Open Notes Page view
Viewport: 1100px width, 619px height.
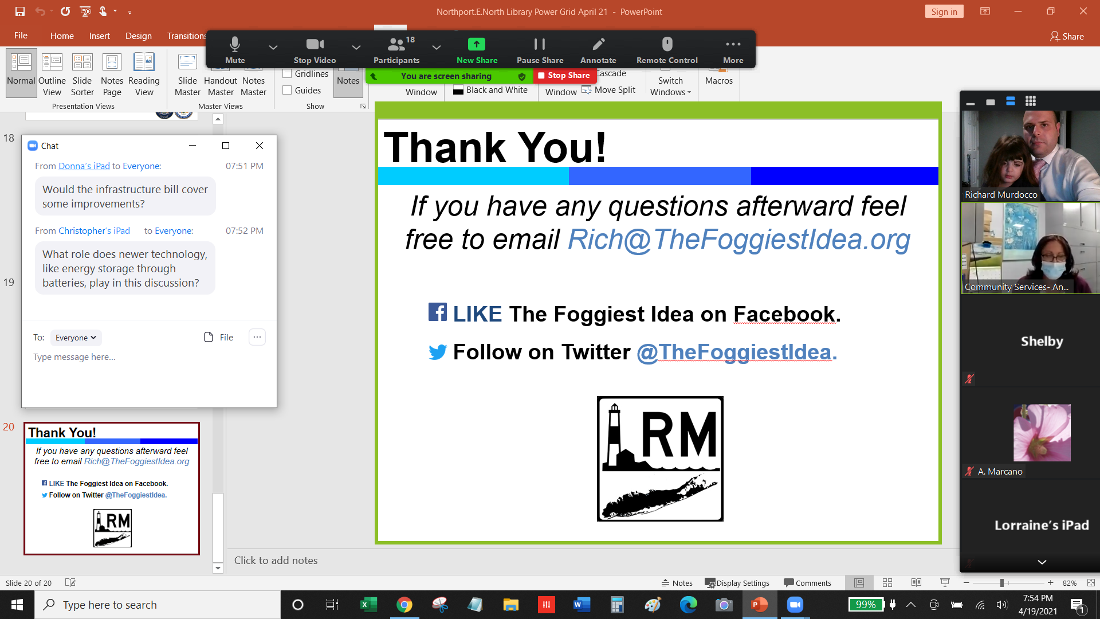click(x=112, y=73)
